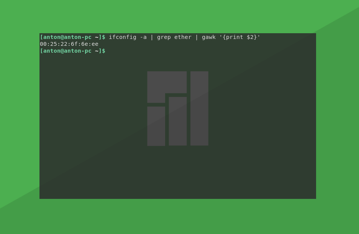Click the word gawk in the command
This screenshot has height=234, width=359.
coord(208,37)
